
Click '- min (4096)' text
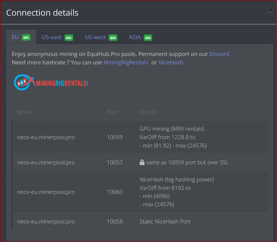coord(154,196)
